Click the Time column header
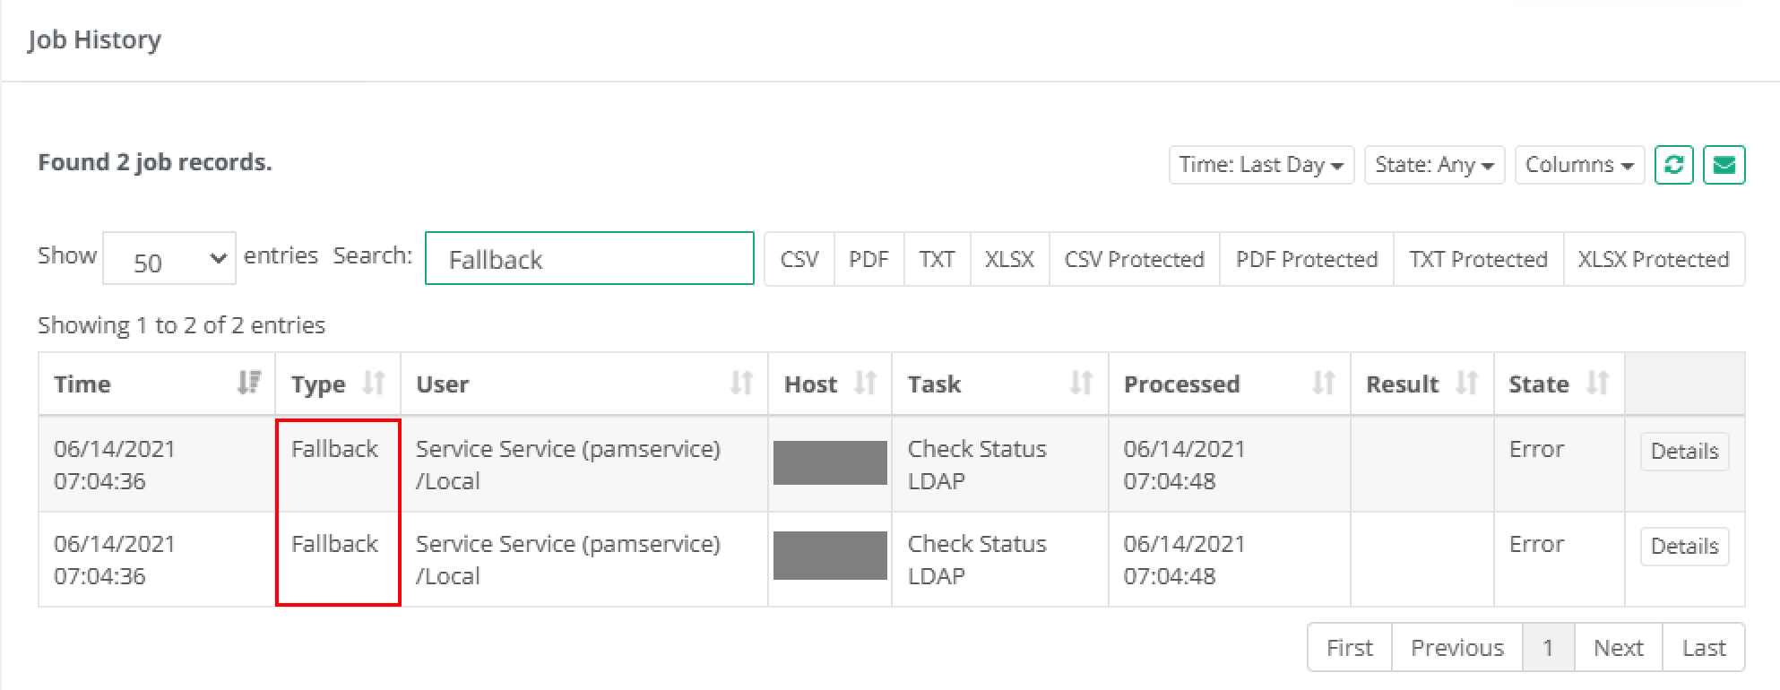This screenshot has height=690, width=1780. click(x=157, y=384)
